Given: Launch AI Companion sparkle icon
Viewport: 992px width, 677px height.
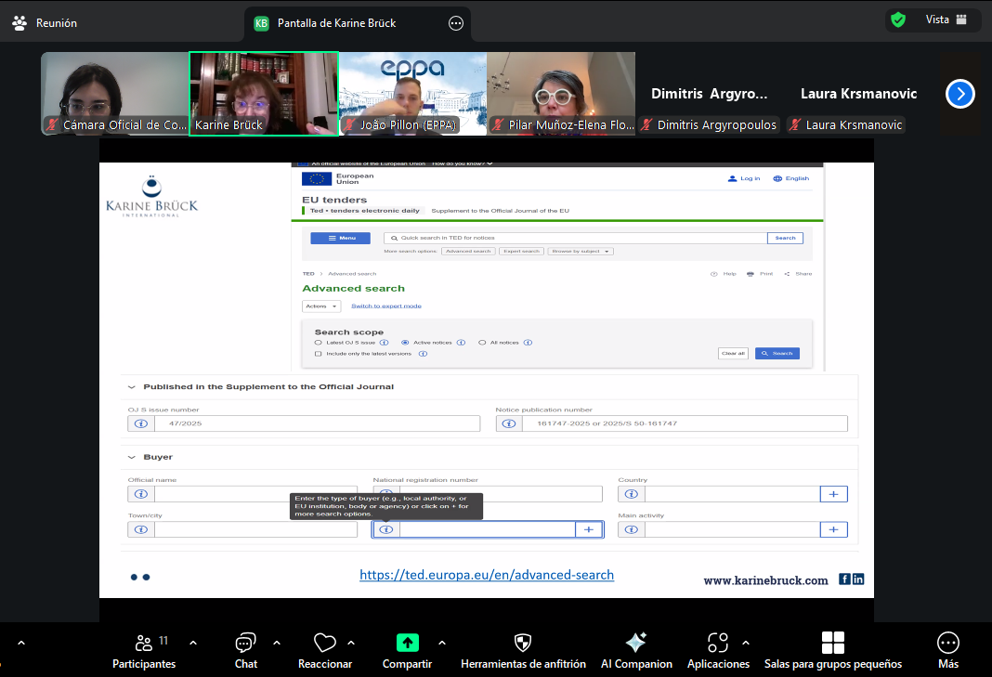Looking at the screenshot, I should coord(635,644).
